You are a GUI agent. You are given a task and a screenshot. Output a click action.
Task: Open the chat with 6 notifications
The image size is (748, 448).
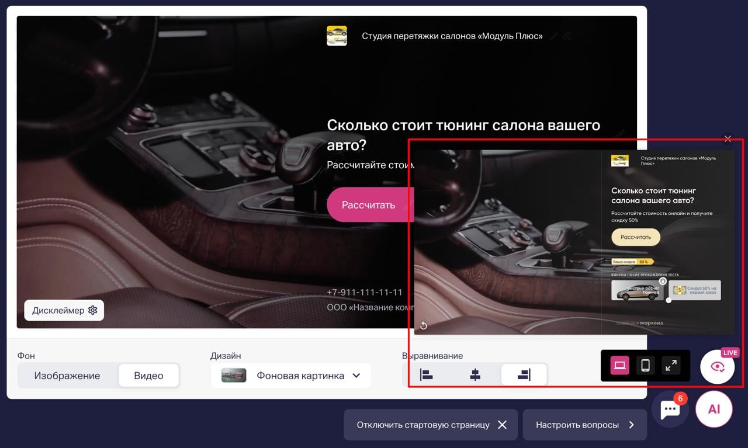tap(670, 409)
